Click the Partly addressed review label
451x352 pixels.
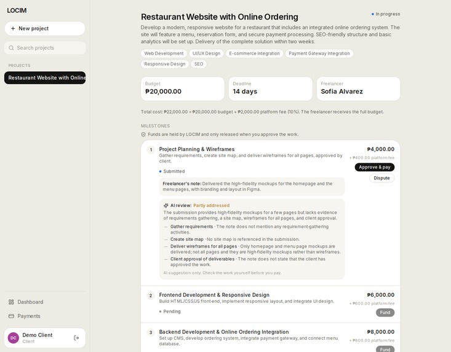coord(212,206)
